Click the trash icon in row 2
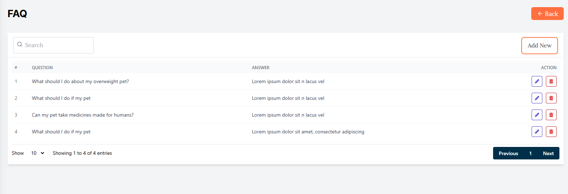 coord(551,98)
